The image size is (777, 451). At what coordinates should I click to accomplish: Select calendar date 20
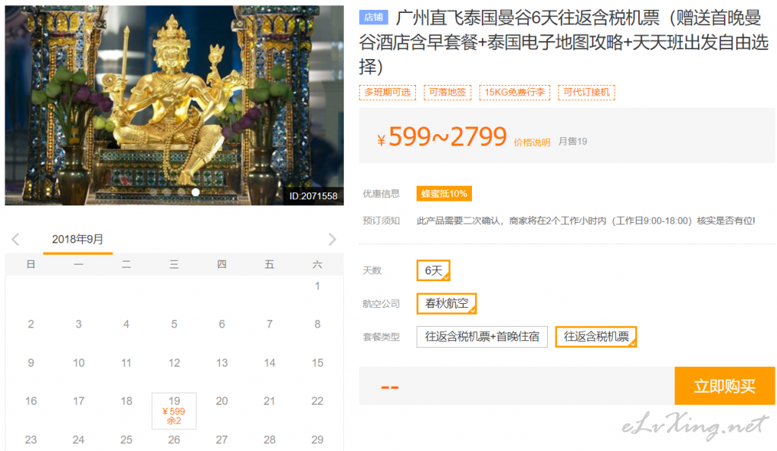pyautogui.click(x=222, y=401)
